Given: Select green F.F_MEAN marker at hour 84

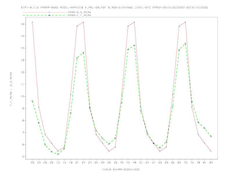Looking at the screenshot, I should click(x=211, y=136).
